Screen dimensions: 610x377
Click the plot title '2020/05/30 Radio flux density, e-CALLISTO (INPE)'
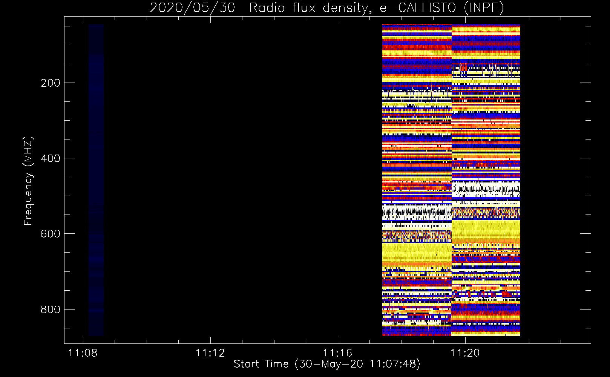(x=327, y=8)
